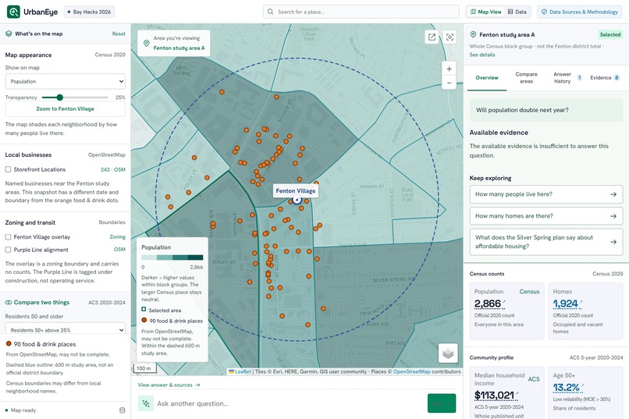The width and height of the screenshot is (629, 419).
Task: Click the green send question button
Action: pyautogui.click(x=442, y=403)
